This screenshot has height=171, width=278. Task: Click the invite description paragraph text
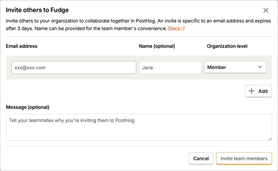click(138, 25)
